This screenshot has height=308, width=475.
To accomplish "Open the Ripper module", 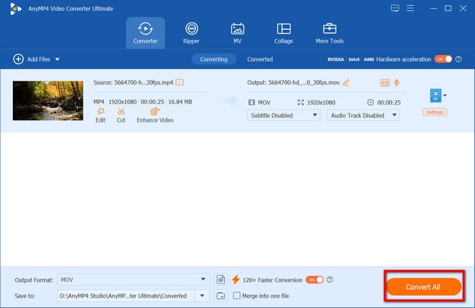I will (x=191, y=33).
